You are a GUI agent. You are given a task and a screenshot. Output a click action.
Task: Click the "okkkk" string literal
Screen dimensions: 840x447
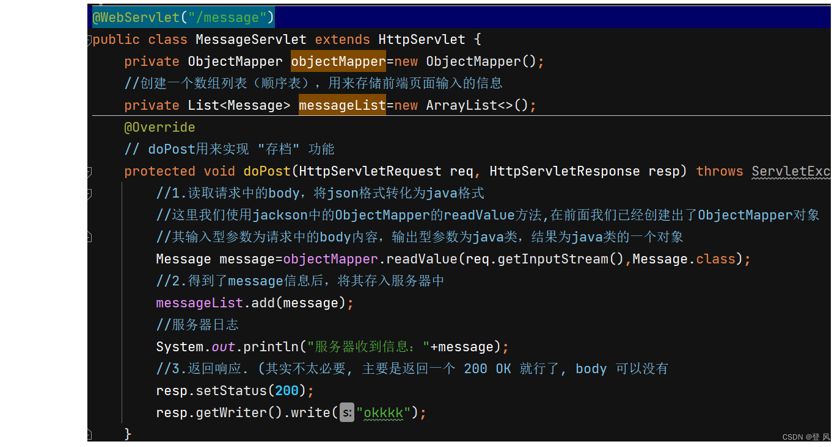(x=384, y=413)
